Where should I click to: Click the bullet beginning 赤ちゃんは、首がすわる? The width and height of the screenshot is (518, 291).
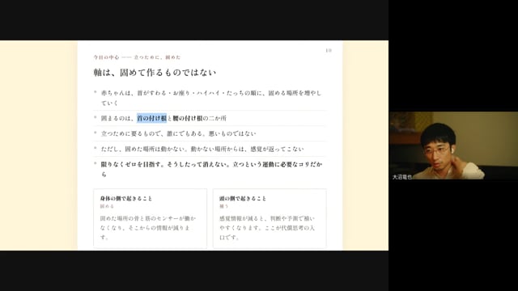click(210, 98)
